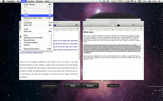Select the older zLion.rtf version window behind
163x101 pixels.
click(113, 20)
